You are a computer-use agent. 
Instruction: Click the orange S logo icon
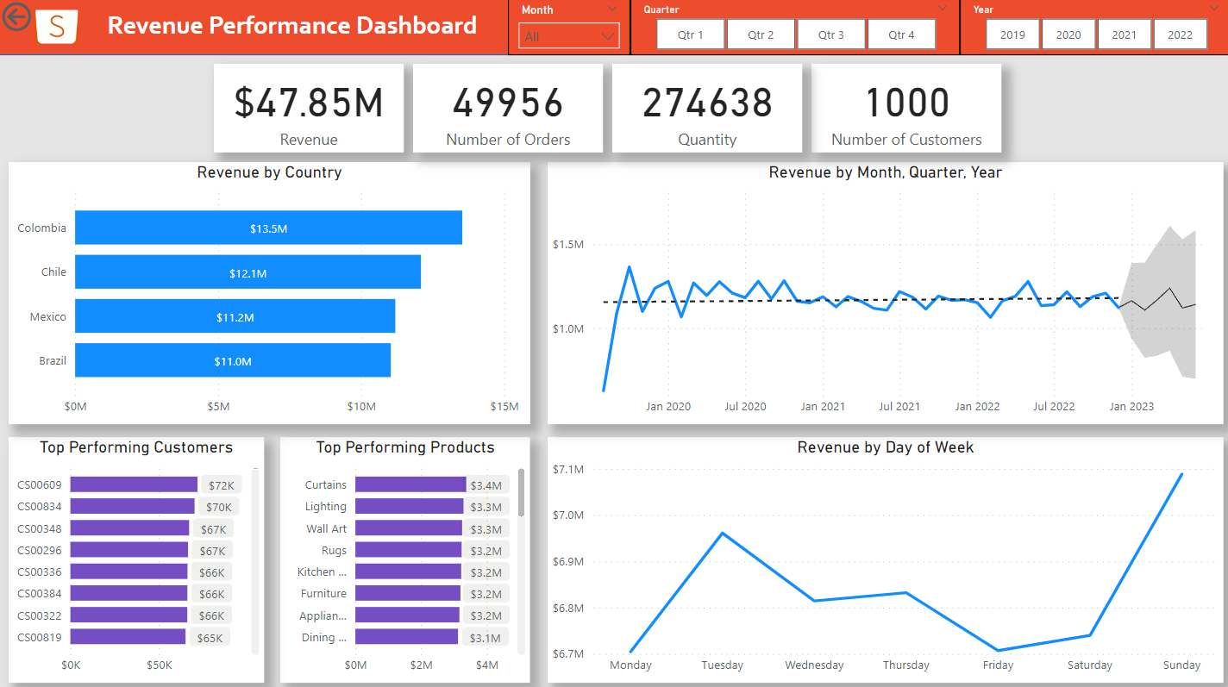coord(57,28)
